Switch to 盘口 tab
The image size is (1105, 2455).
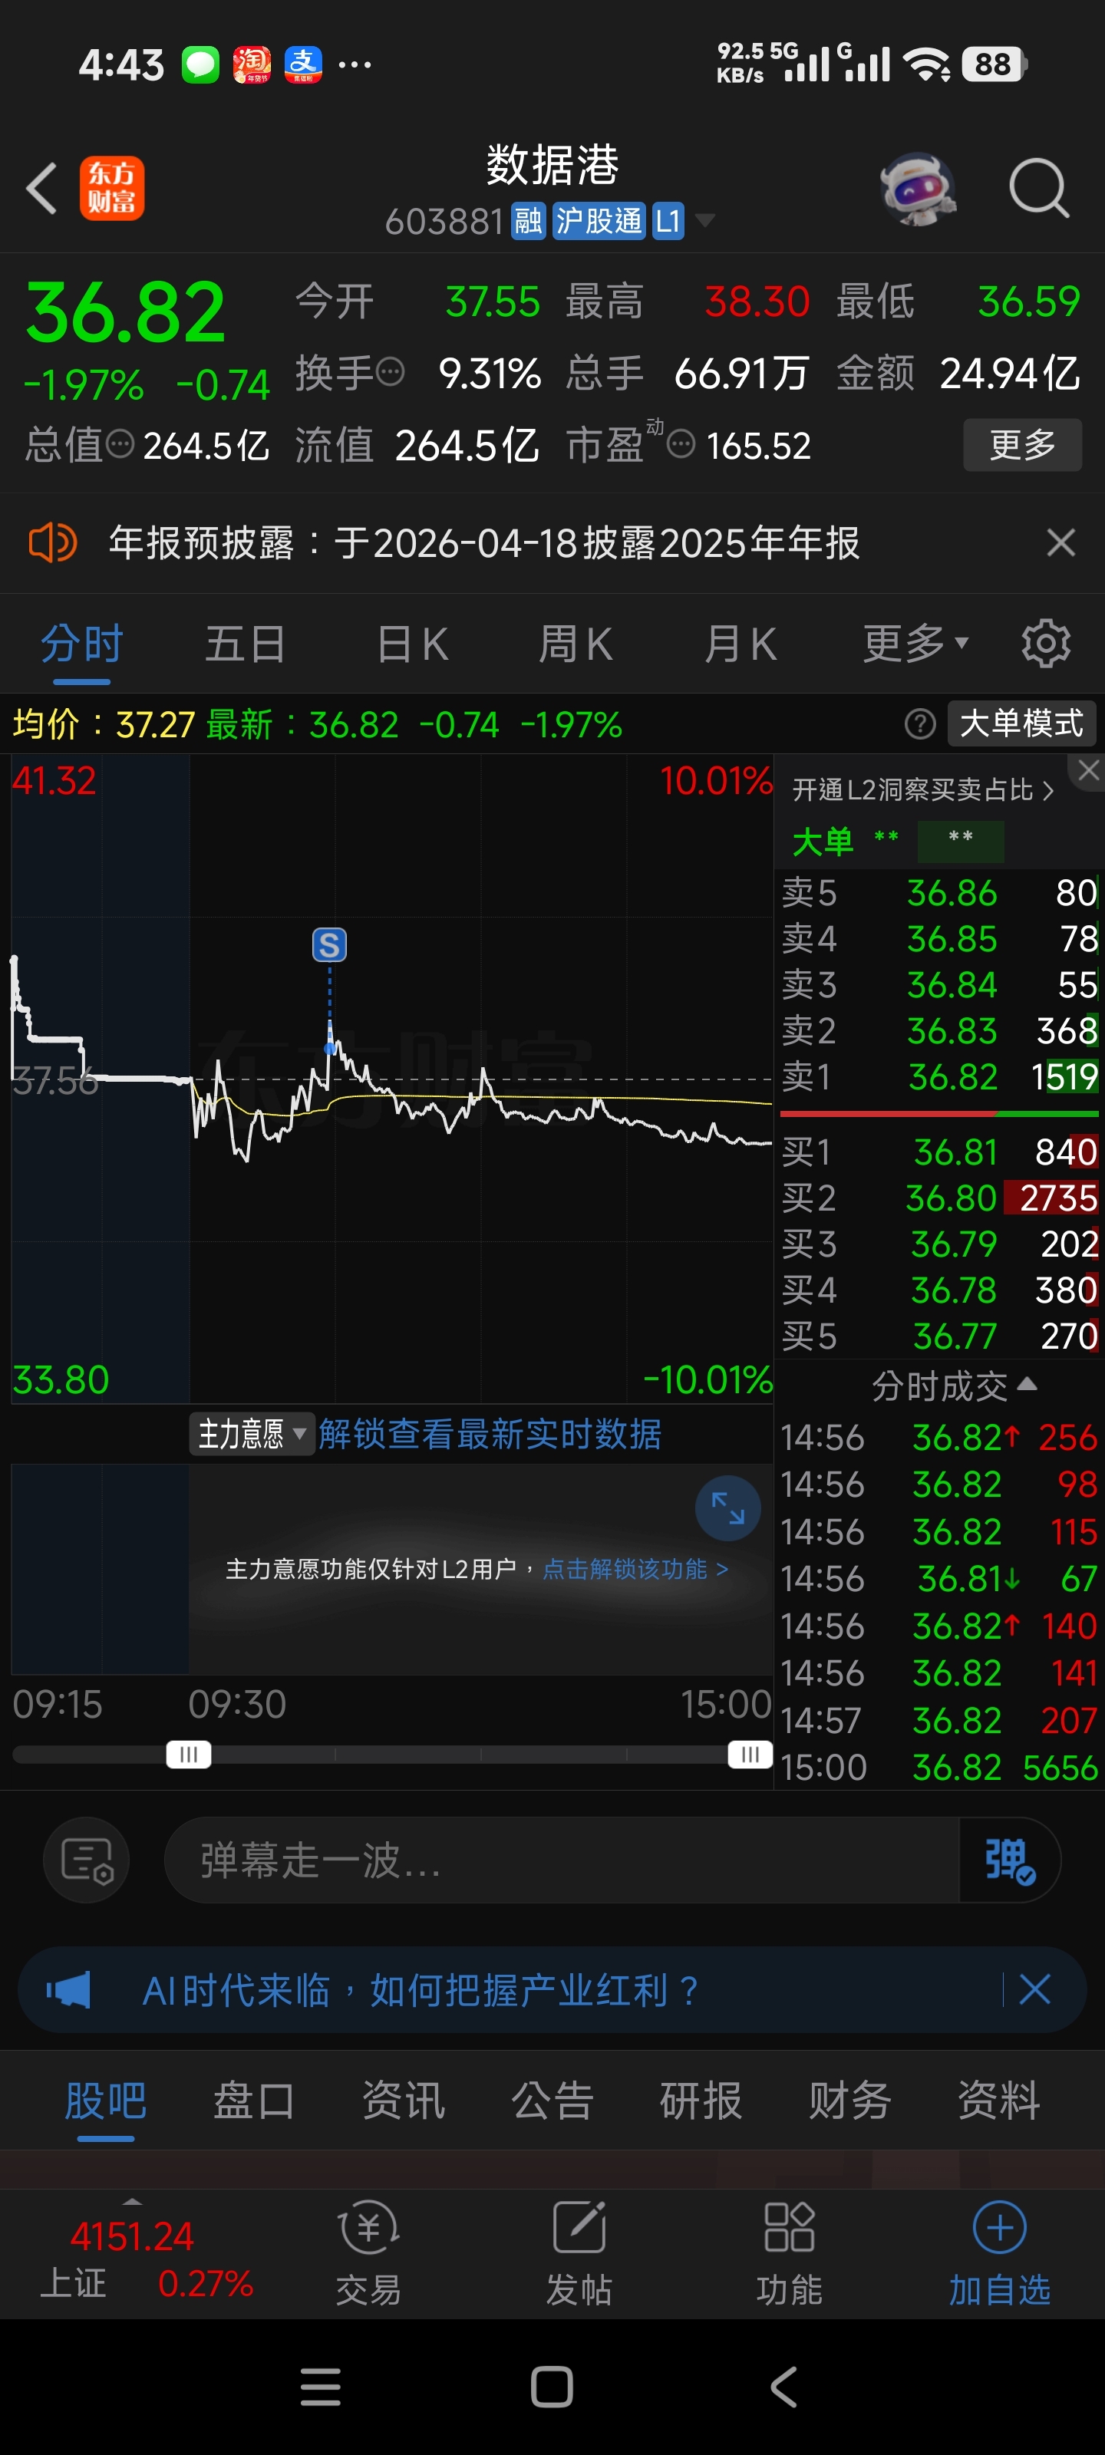click(x=253, y=2101)
